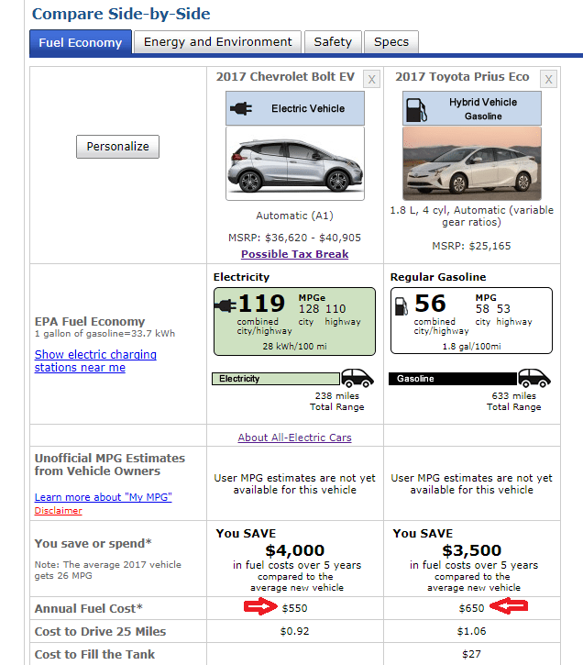The height and width of the screenshot is (665, 583).
Task: Open the About All-Electric Cars link
Action: pyautogui.click(x=295, y=438)
